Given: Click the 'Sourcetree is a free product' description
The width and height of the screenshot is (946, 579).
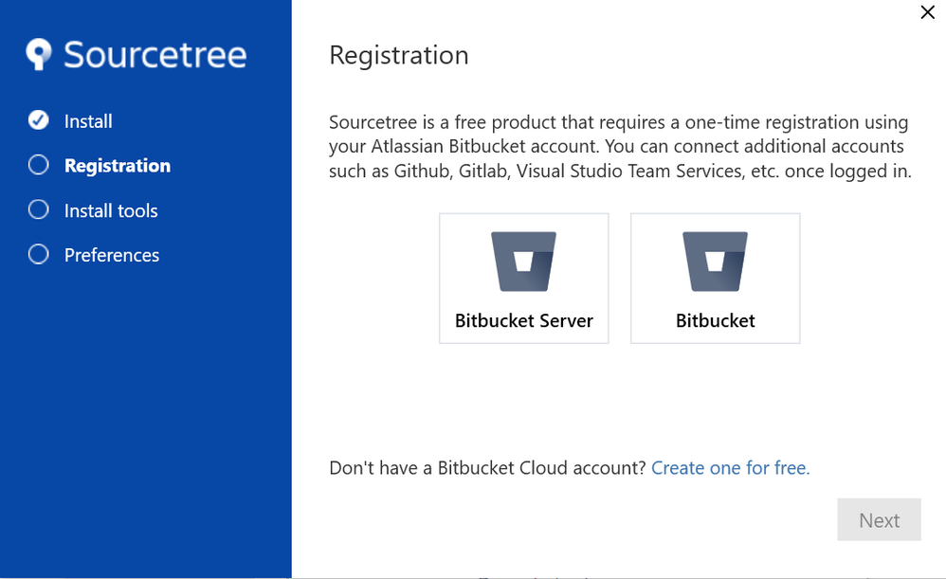Looking at the screenshot, I should (620, 147).
